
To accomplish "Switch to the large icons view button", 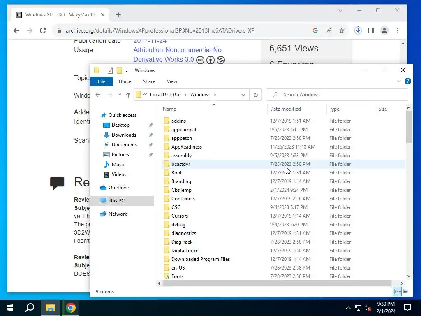I will tap(406, 292).
